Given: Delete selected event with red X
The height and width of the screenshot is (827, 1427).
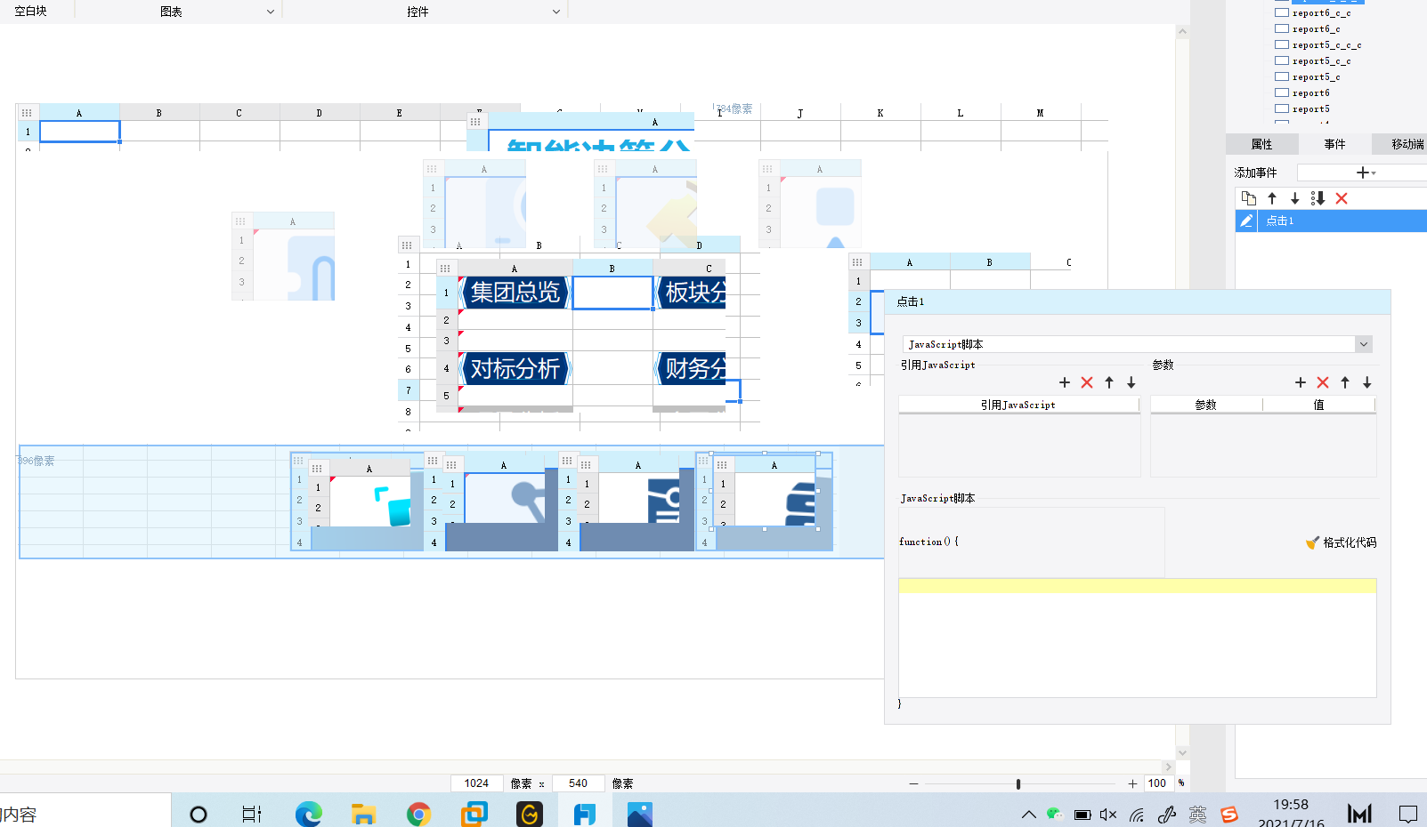Looking at the screenshot, I should (1342, 198).
